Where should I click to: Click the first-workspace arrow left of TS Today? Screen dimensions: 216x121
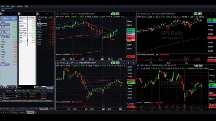tap(1, 112)
